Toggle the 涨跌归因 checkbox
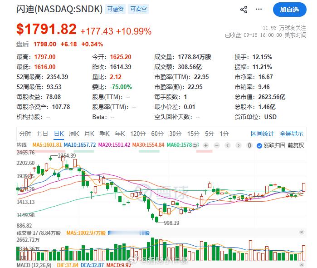Screen dimensions: 317x268 (x=259, y=146)
